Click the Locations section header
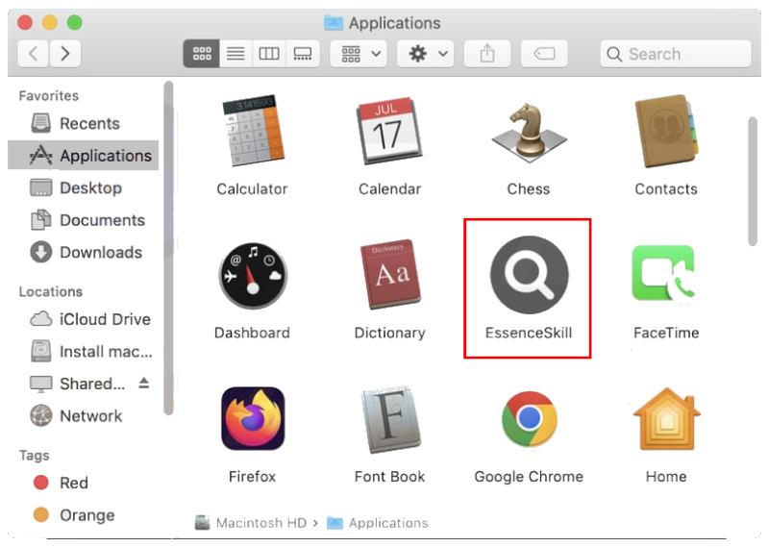 [51, 292]
